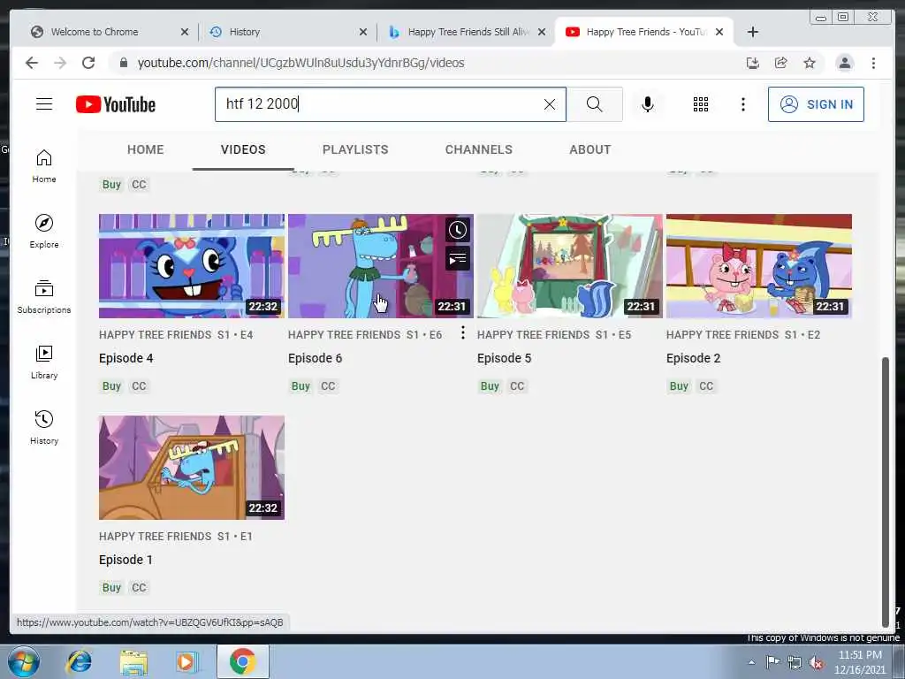Open YouTube settings three-dot menu

click(742, 104)
